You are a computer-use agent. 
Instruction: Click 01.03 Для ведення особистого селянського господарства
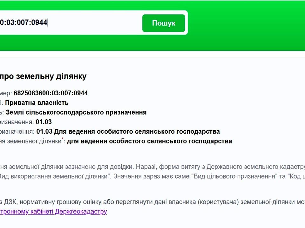128,131
